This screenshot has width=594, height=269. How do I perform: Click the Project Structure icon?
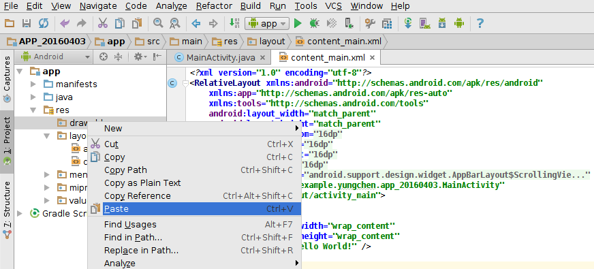coord(387,23)
